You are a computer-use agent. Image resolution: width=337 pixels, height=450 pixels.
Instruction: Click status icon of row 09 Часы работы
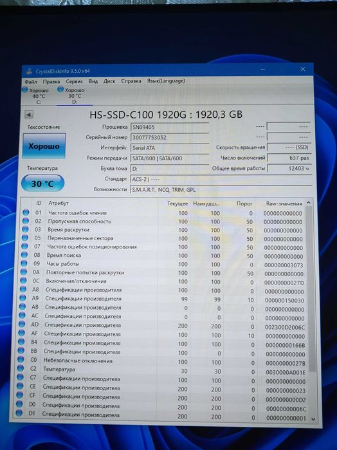point(24,263)
